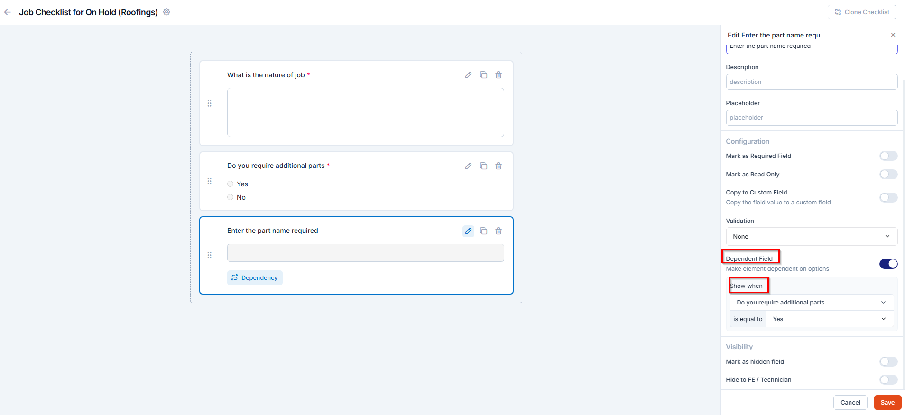Click the Placeholder input field
The height and width of the screenshot is (415, 905).
point(812,118)
